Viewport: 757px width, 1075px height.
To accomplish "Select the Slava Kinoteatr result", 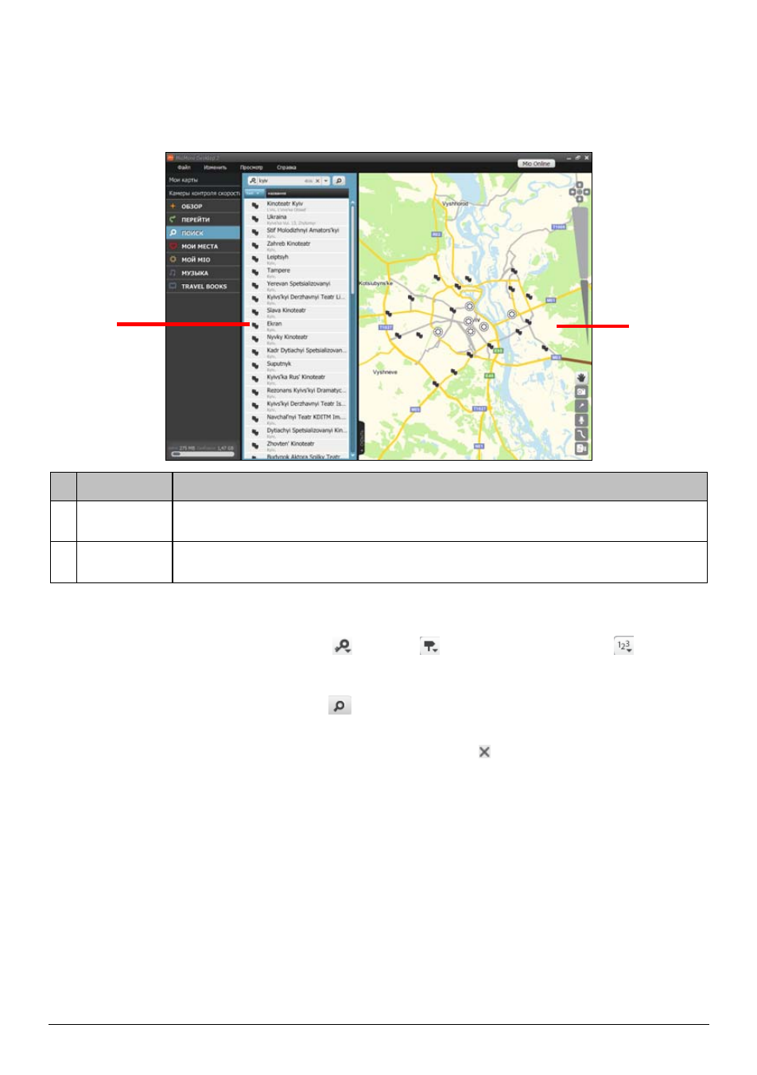I will click(298, 312).
